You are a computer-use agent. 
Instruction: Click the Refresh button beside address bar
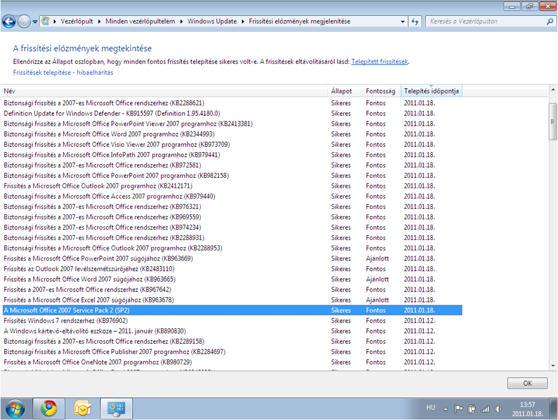click(x=415, y=21)
